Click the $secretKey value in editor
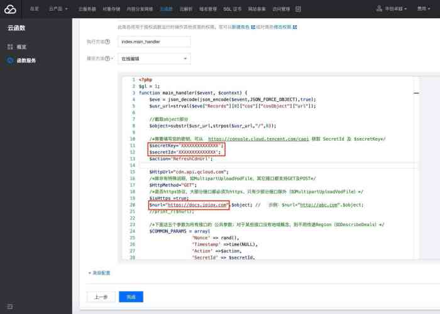The width and height of the screenshot is (440, 314). (x=199, y=146)
